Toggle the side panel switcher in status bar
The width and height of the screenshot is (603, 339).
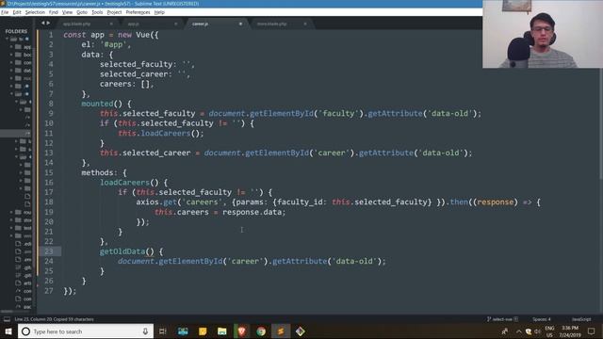tap(7, 319)
